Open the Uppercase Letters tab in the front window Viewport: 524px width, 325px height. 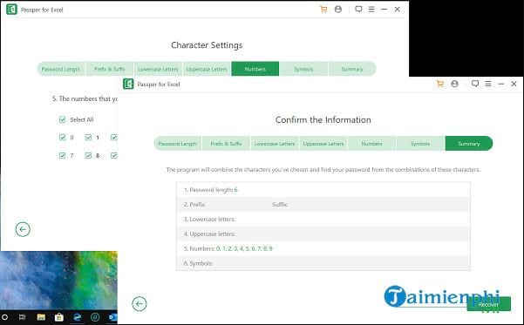[323, 144]
